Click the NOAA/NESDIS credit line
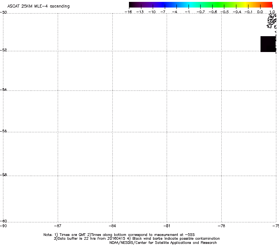This screenshot has width=279, height=245. coord(163,243)
